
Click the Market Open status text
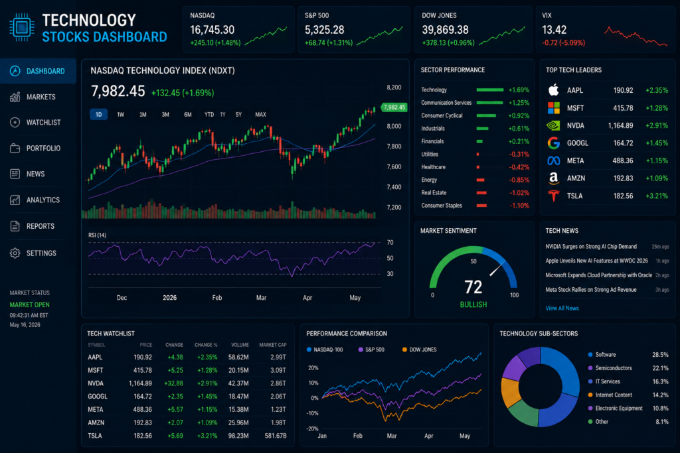tap(29, 305)
